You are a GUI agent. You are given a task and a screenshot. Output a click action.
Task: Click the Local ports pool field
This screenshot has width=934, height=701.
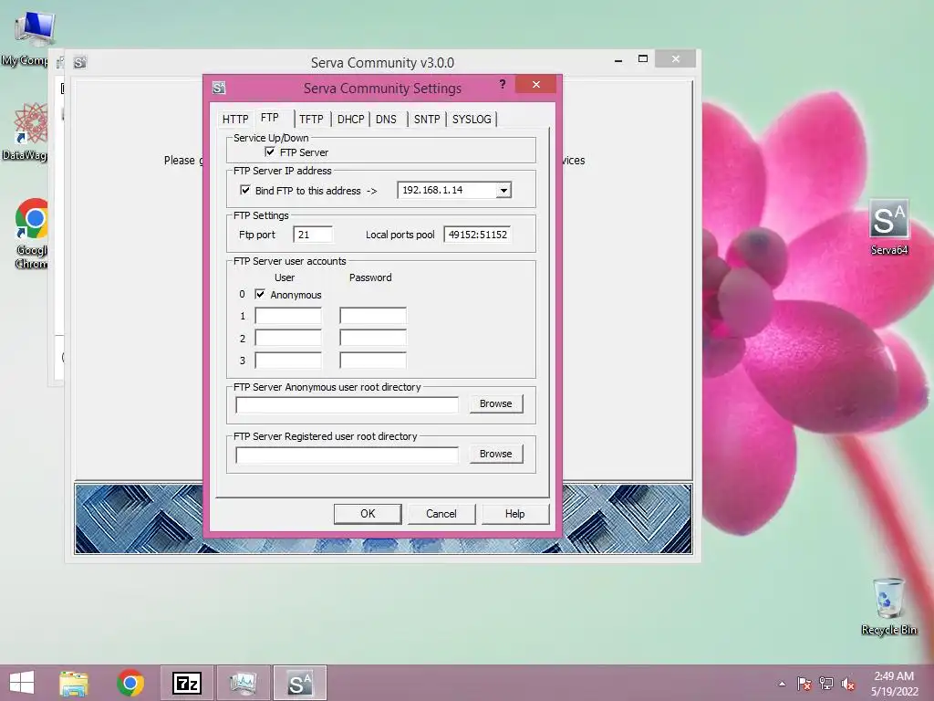coord(478,235)
